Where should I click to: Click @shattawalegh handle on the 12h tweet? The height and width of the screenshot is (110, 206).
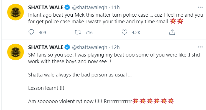click(x=90, y=47)
